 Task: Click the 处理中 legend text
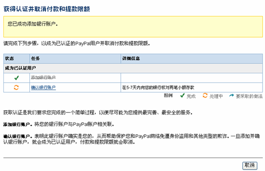point(216,97)
